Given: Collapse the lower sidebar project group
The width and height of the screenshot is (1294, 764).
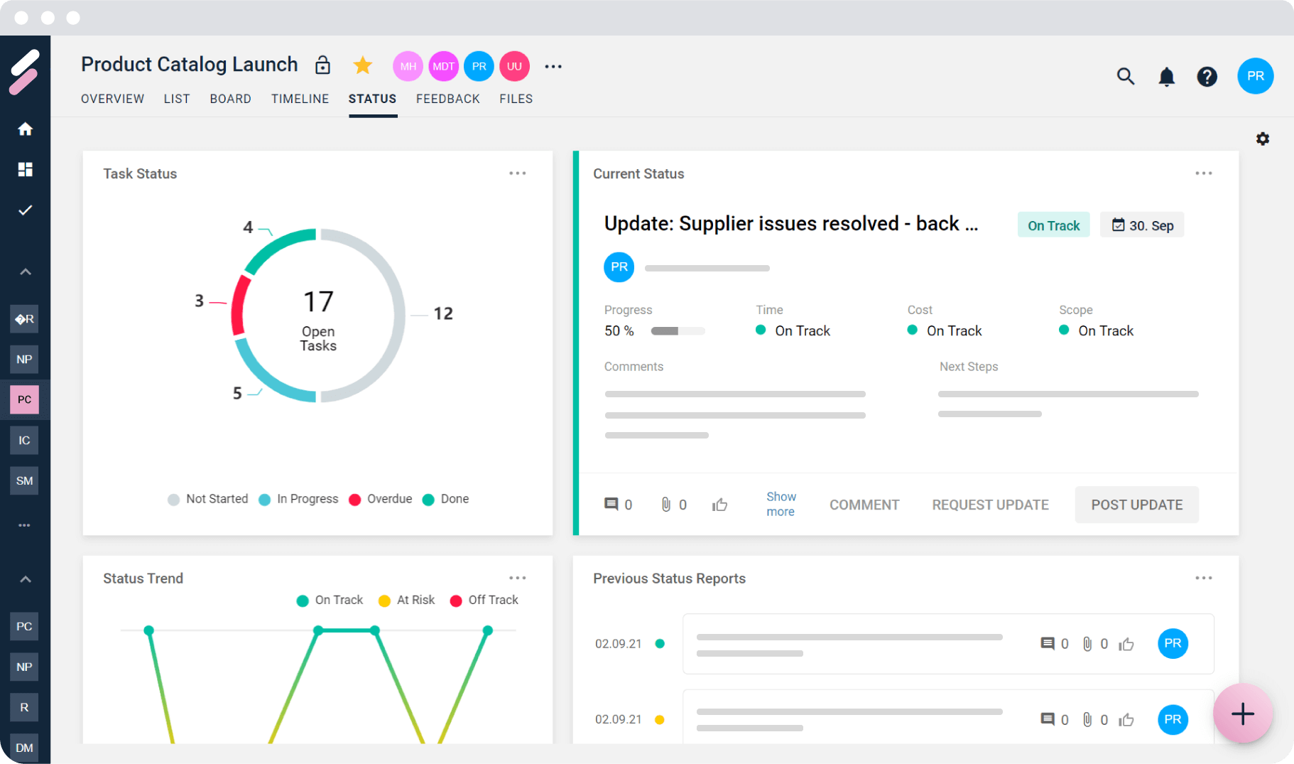Looking at the screenshot, I should point(25,579).
